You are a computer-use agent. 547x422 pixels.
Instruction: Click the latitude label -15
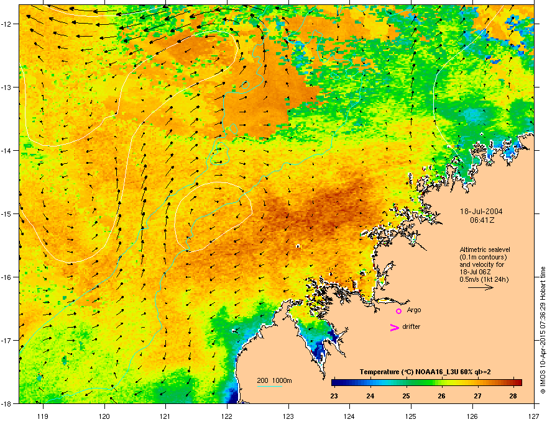click(7, 213)
